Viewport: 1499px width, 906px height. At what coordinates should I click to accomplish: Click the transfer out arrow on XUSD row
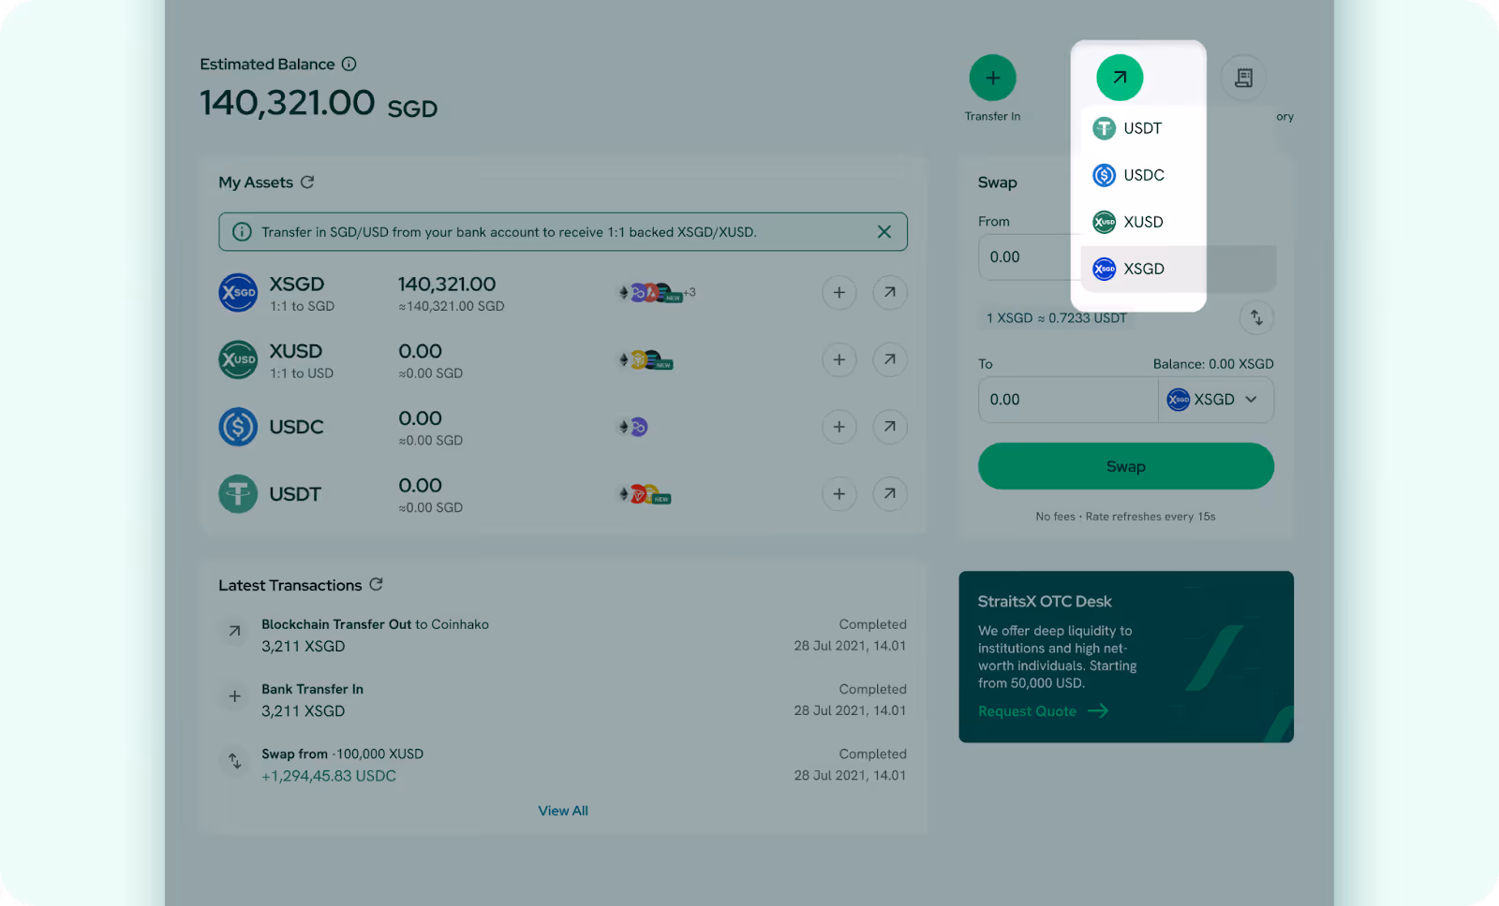[x=890, y=359]
